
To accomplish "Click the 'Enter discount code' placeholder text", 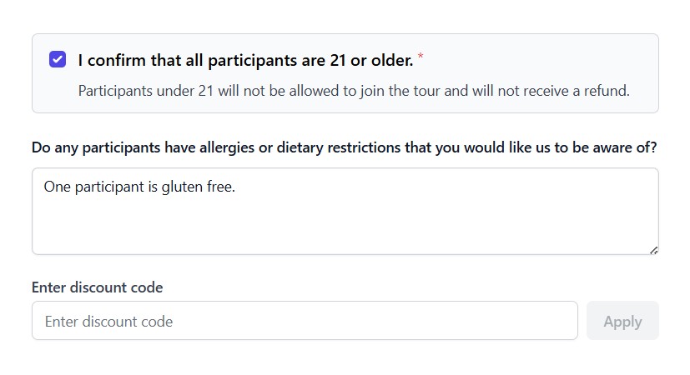I will point(108,321).
